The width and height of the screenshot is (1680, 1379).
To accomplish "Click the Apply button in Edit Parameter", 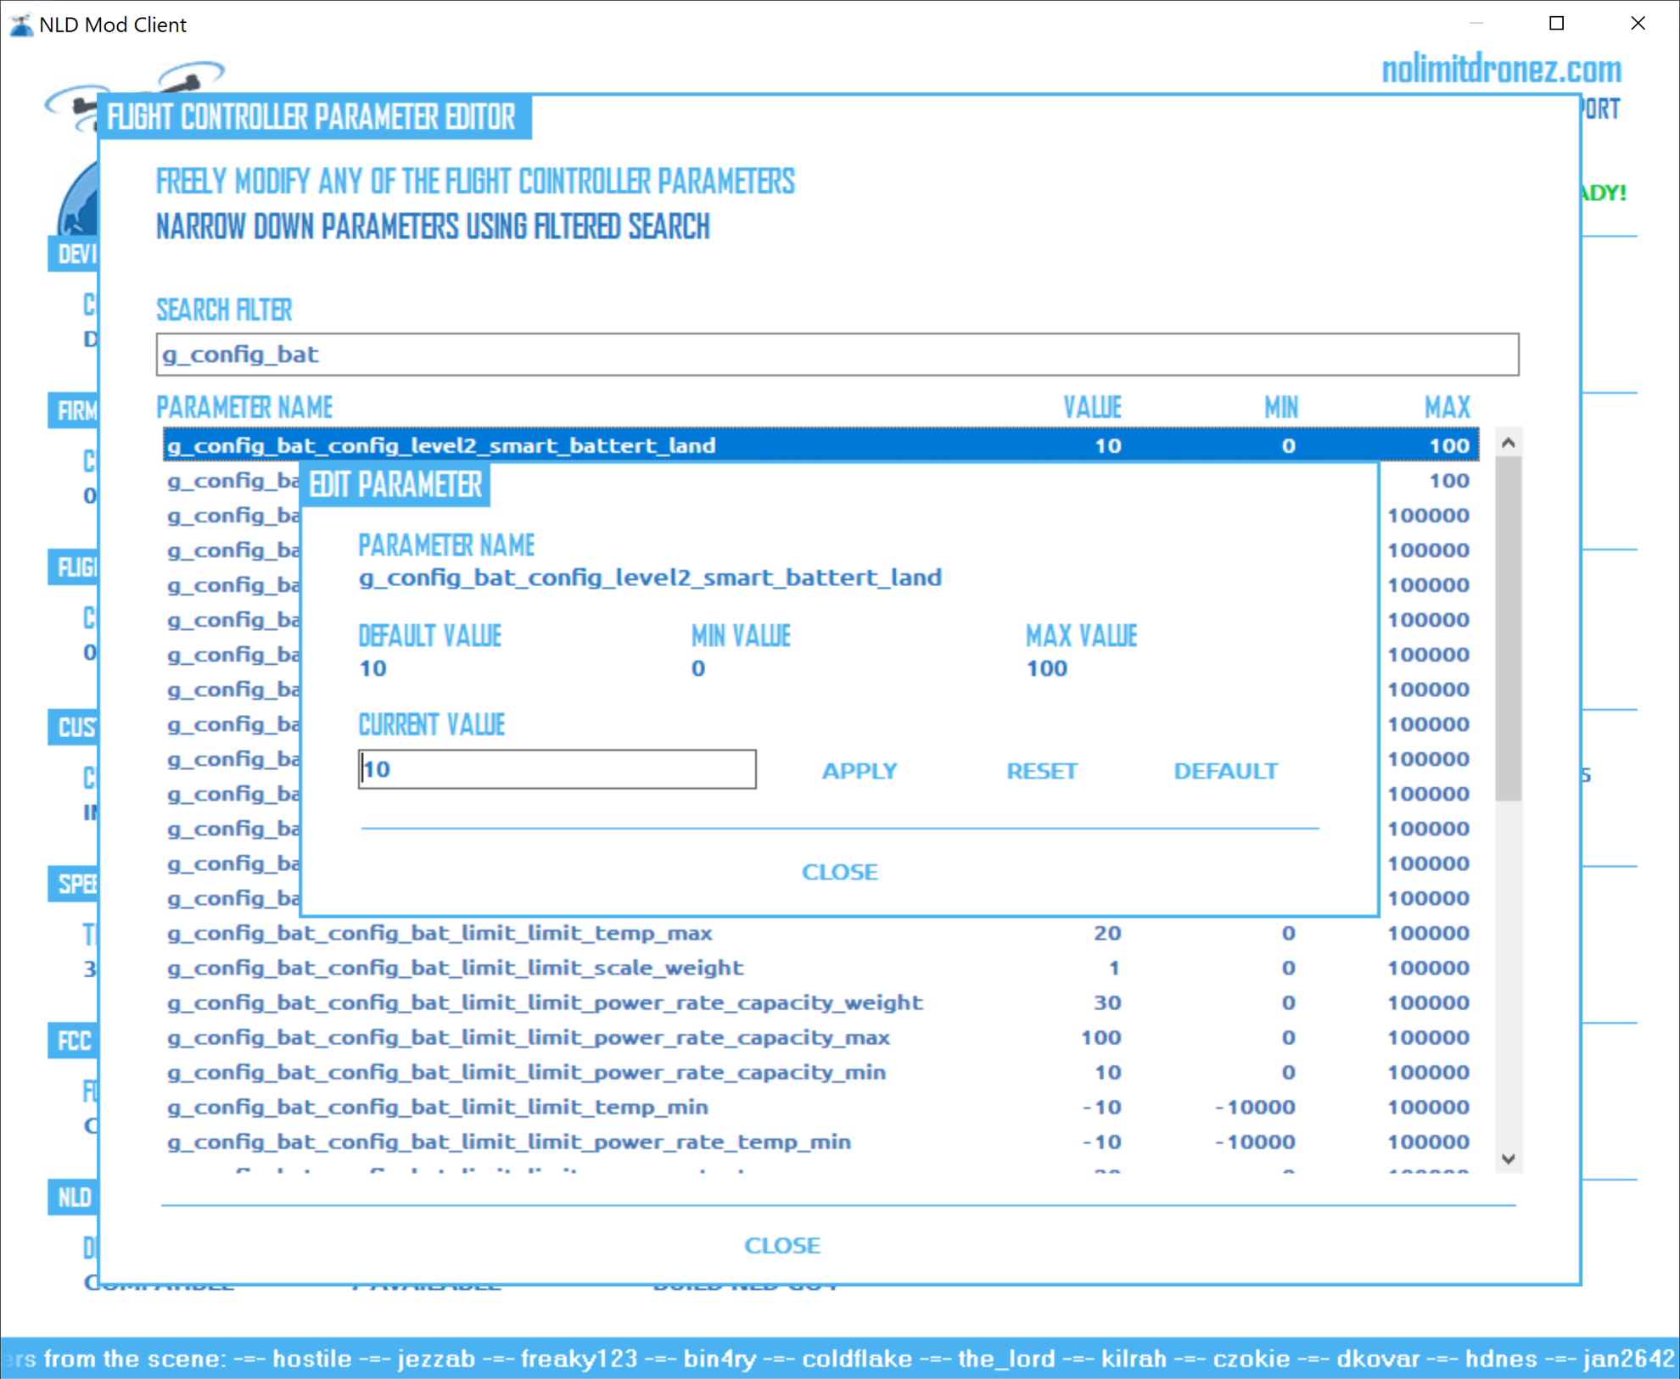I will click(859, 770).
